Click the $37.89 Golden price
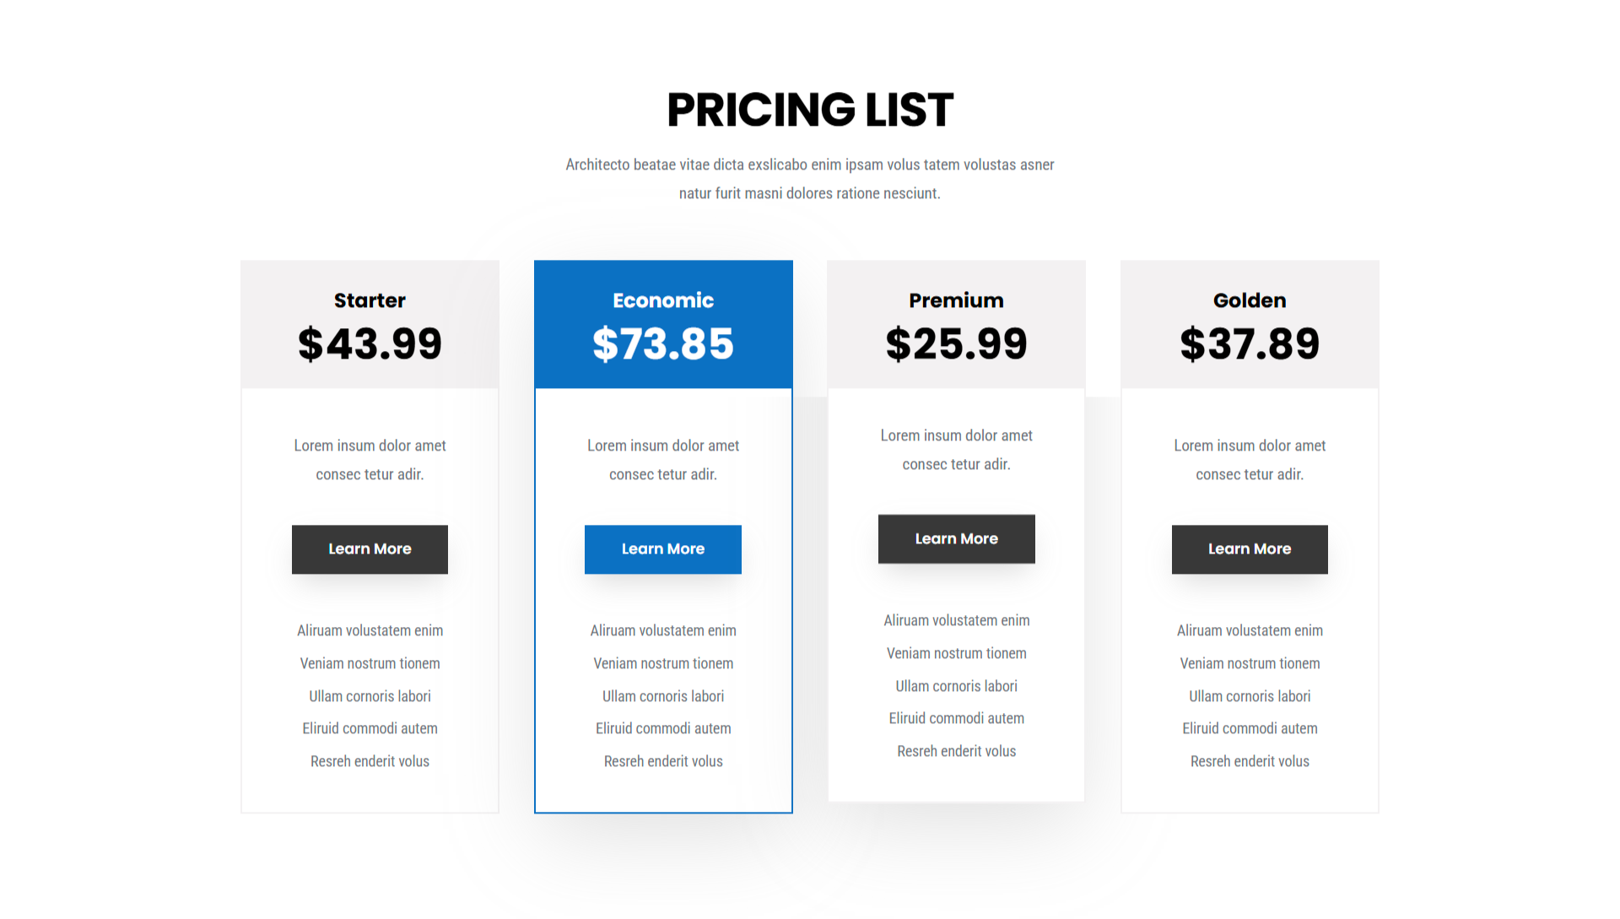This screenshot has height=919, width=1620. coord(1250,344)
